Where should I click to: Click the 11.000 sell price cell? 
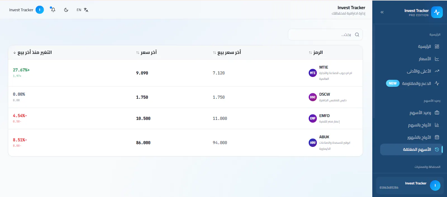(x=220, y=118)
